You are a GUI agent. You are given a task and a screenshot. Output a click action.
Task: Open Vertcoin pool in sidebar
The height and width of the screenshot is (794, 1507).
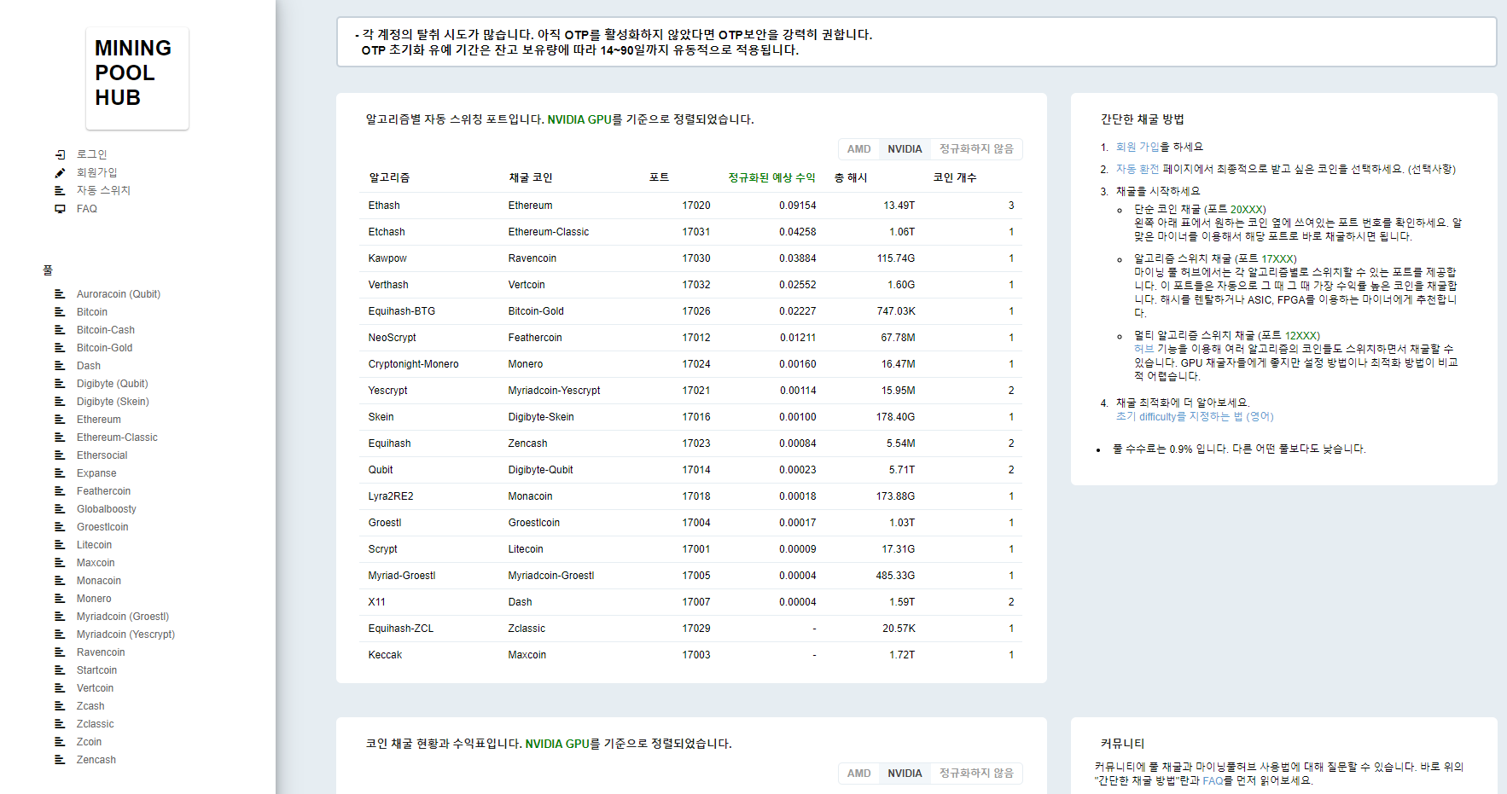tap(95, 688)
